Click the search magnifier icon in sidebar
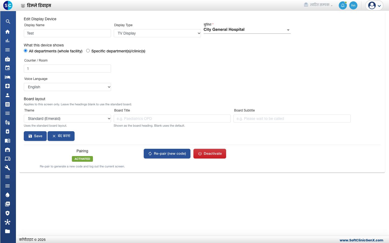The width and height of the screenshot is (389, 243). [8, 22]
